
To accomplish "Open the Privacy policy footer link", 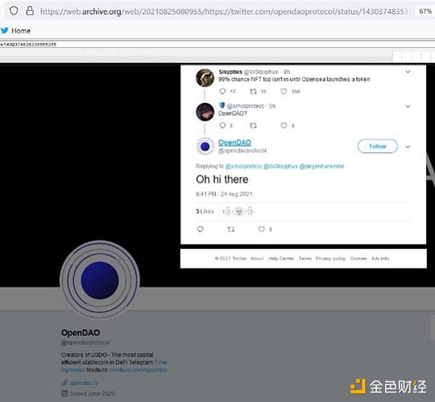I will (x=330, y=258).
